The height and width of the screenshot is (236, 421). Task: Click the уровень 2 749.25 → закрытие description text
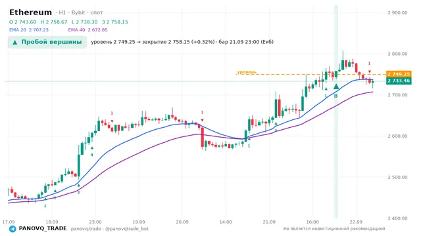(x=182, y=42)
